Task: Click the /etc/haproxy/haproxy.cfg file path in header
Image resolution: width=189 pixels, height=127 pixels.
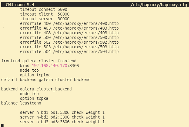Action: 159,5
